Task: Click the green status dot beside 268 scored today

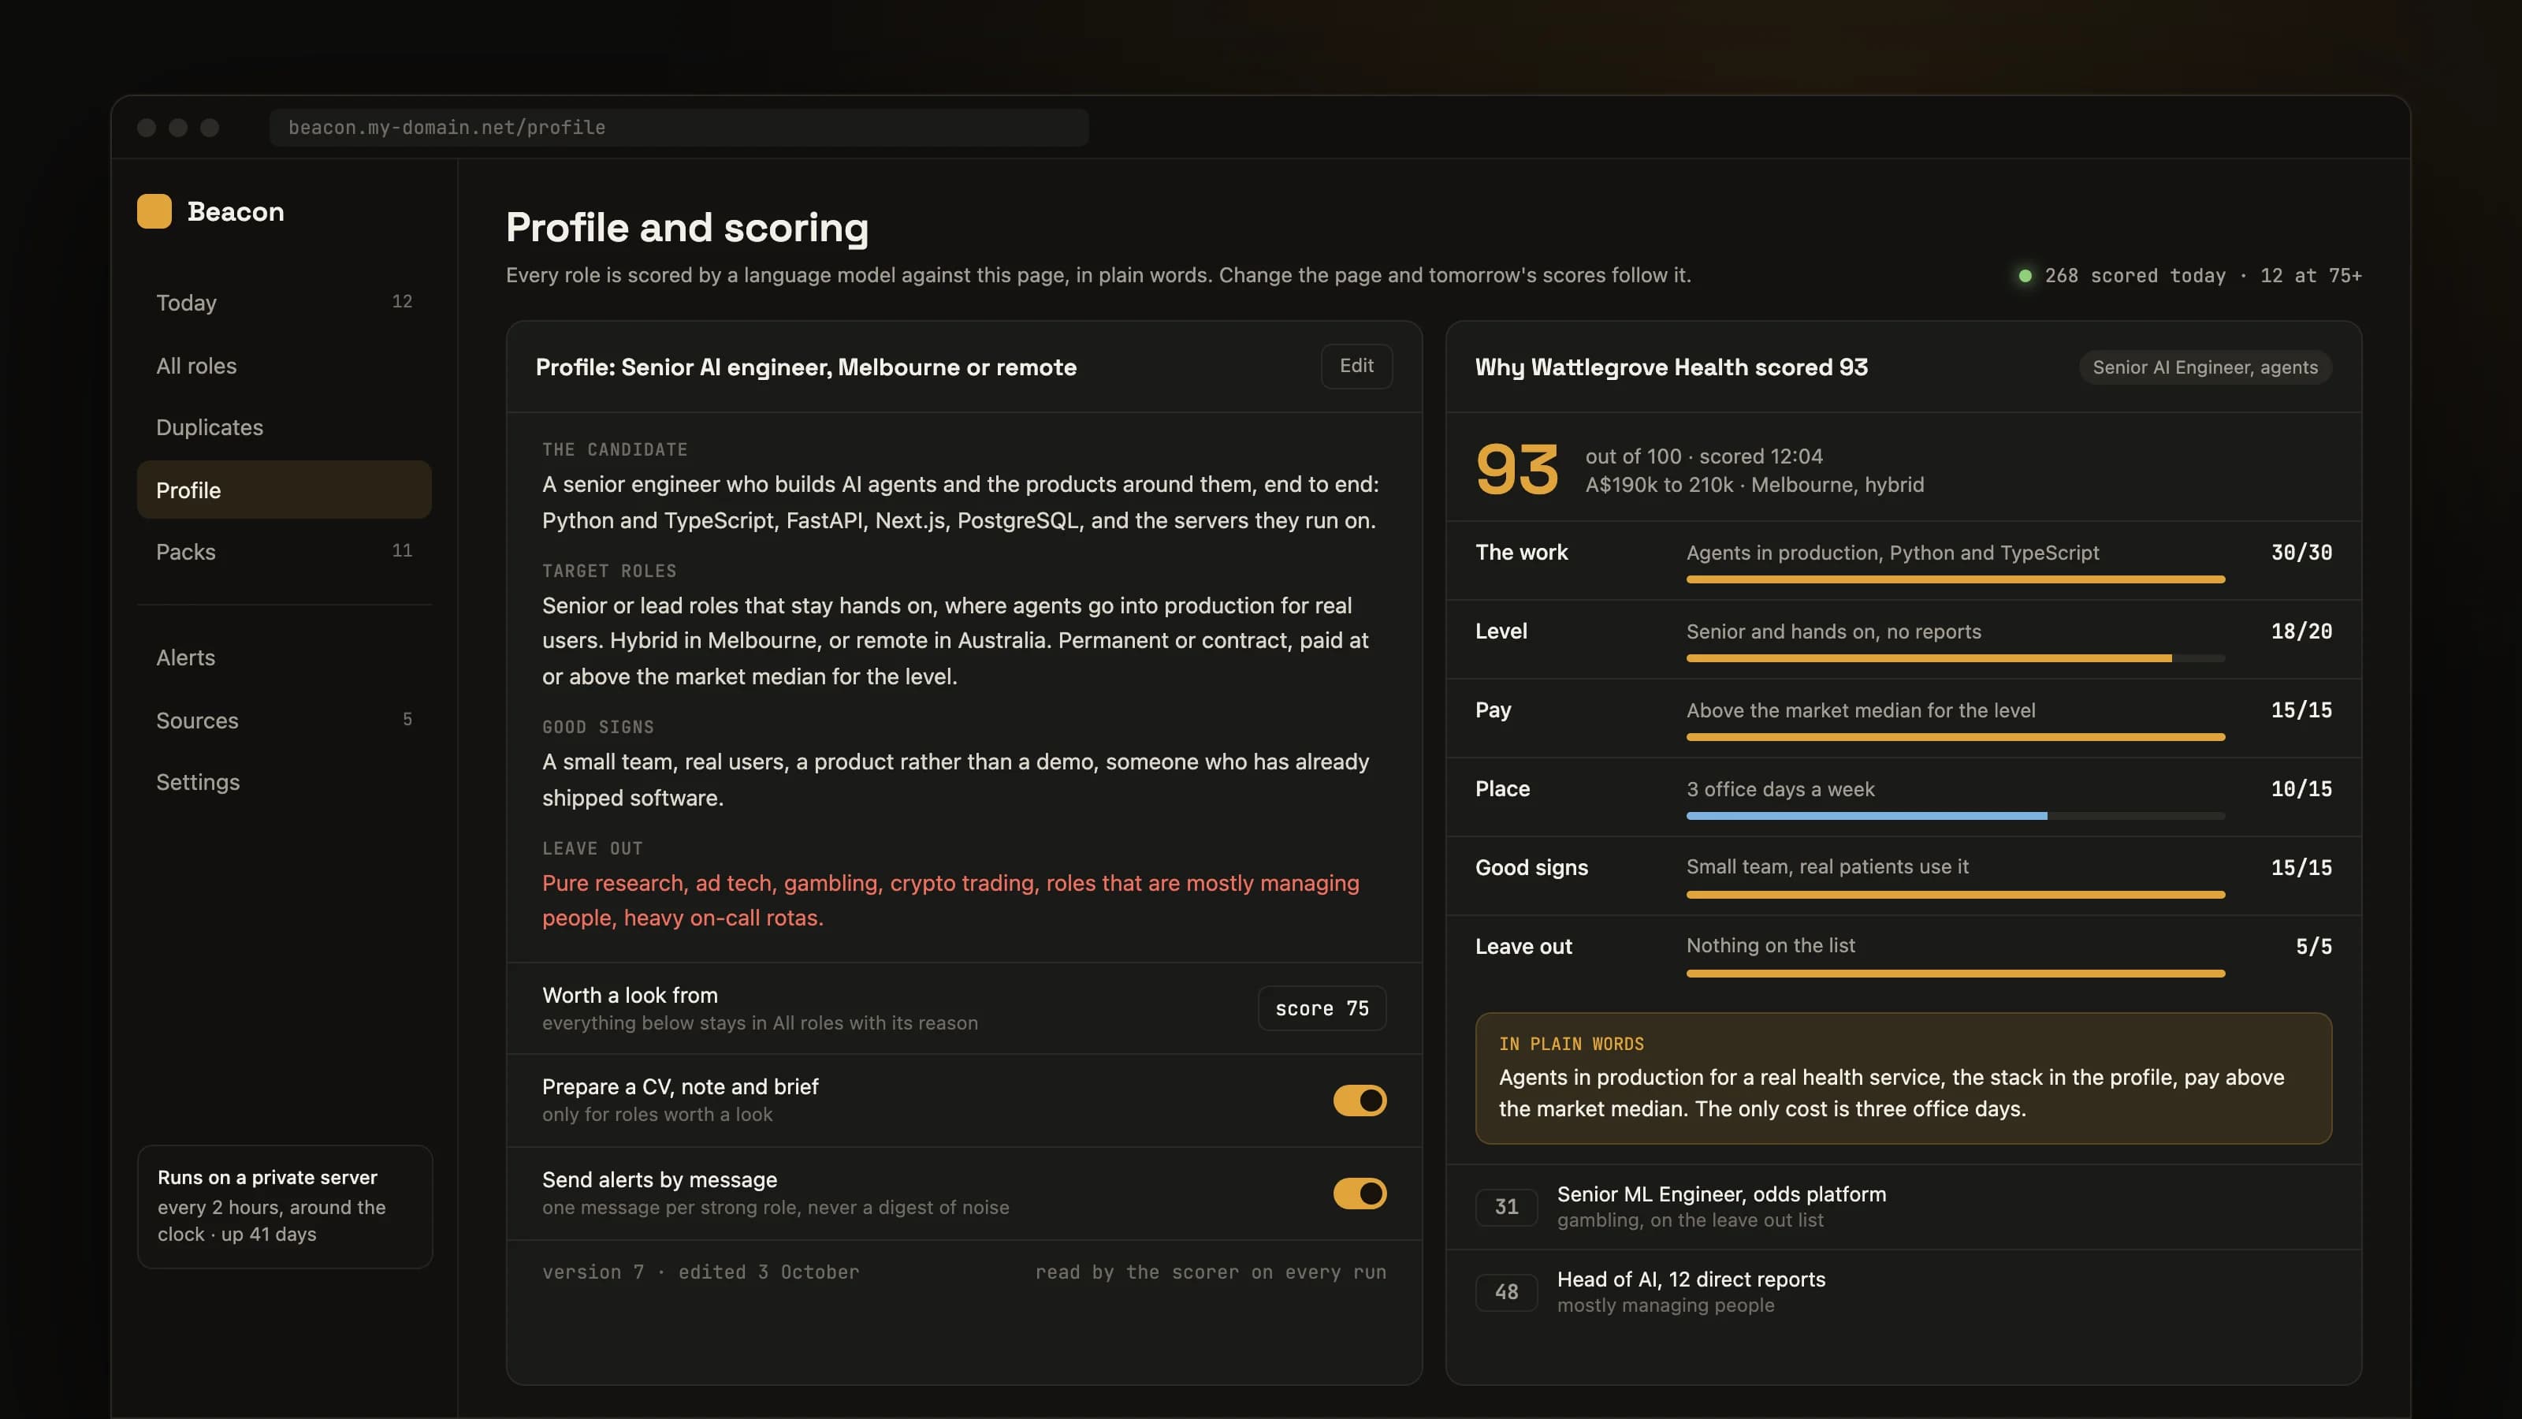Action: (2025, 276)
